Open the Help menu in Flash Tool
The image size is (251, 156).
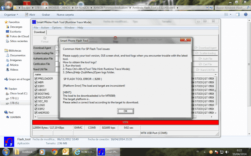[80, 28]
